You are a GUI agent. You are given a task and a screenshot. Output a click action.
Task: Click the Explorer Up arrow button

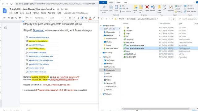pyautogui.click(x=112, y=19)
